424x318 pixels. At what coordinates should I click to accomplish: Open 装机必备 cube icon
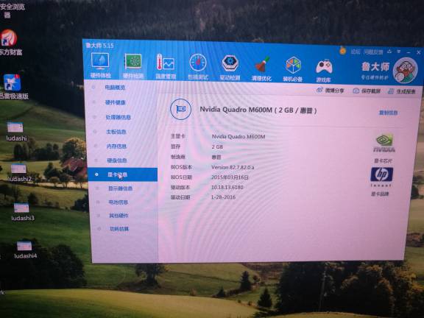(294, 66)
